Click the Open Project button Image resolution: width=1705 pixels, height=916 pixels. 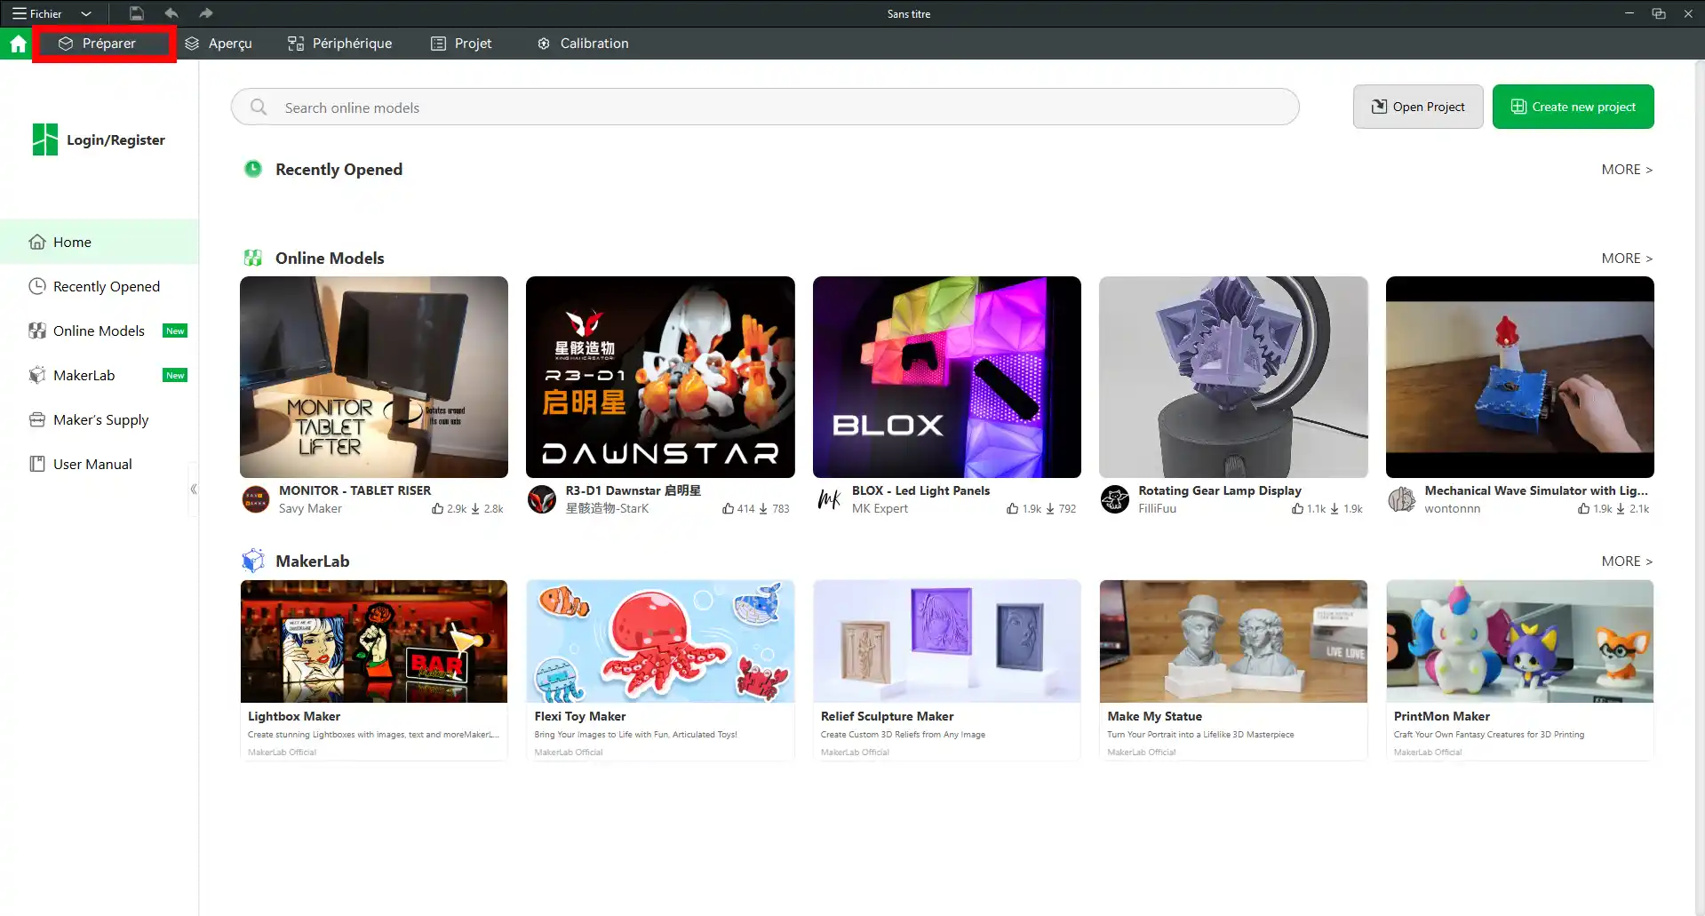coord(1418,107)
